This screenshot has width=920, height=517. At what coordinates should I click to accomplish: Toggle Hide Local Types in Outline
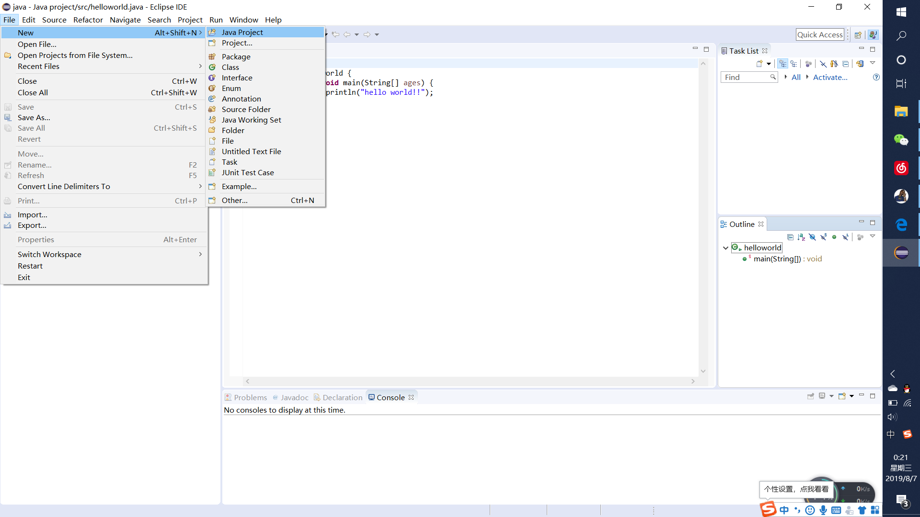pos(846,237)
